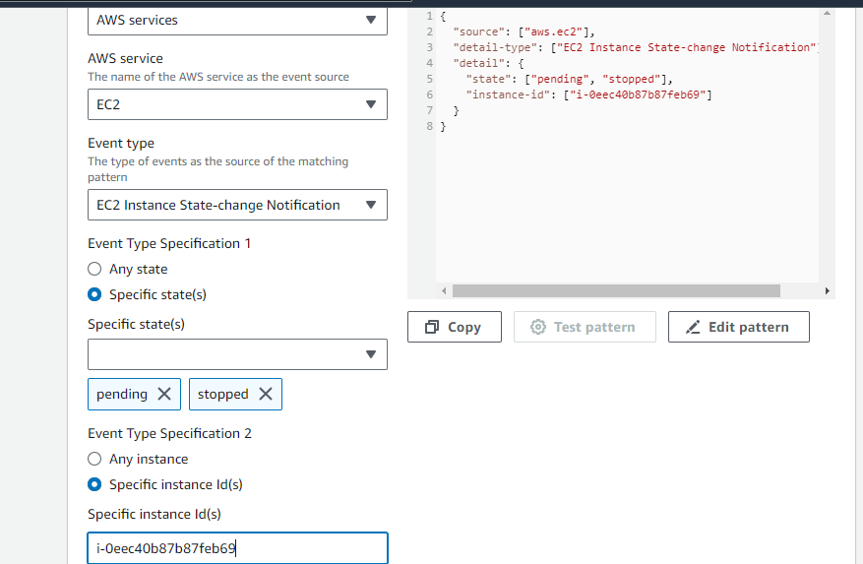Click the Event Type Specification 1 heading
This screenshot has width=863, height=564.
click(x=169, y=243)
